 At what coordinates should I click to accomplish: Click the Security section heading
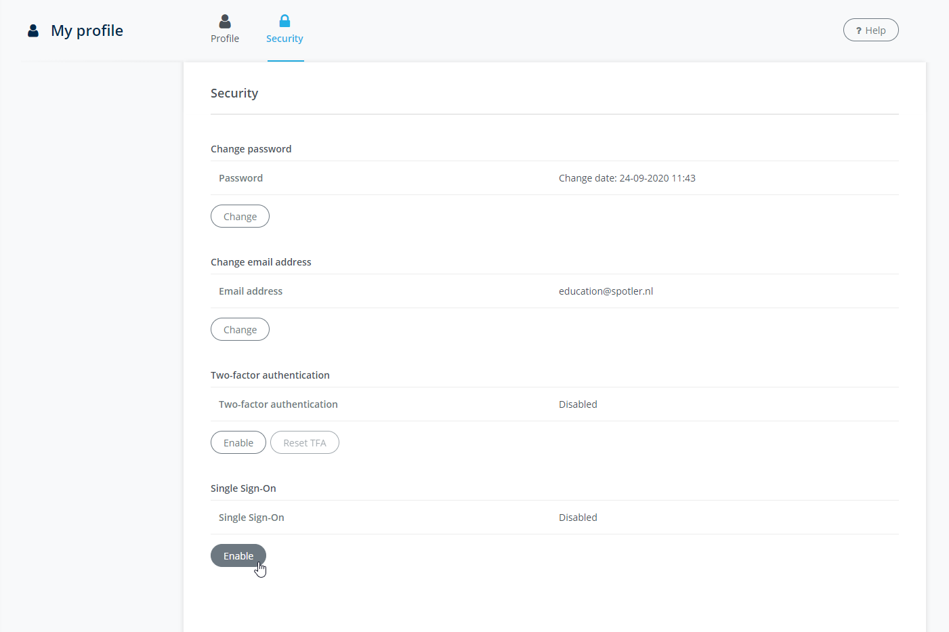coord(234,93)
